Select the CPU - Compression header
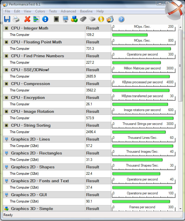The width and height of the screenshot is (185, 221). tap(57, 84)
